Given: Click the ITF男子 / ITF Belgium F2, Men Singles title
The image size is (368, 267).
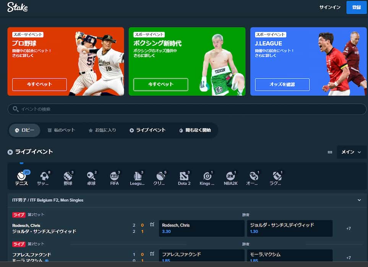Looking at the screenshot, I should 48,200.
